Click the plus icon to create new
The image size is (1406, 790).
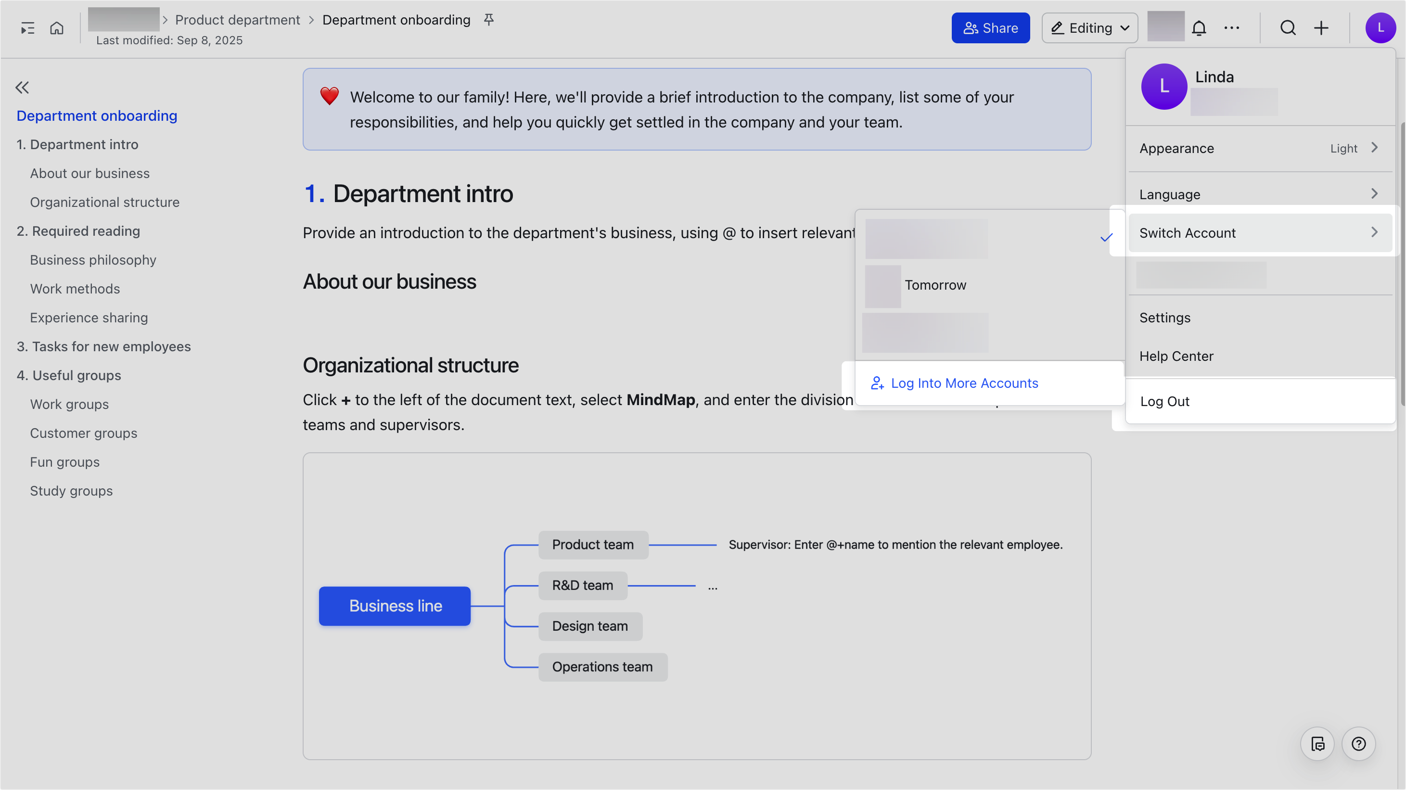[x=1321, y=28]
